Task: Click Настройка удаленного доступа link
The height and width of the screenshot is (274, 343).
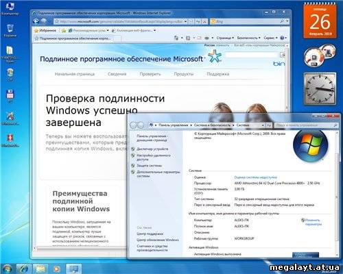Action: (154, 158)
